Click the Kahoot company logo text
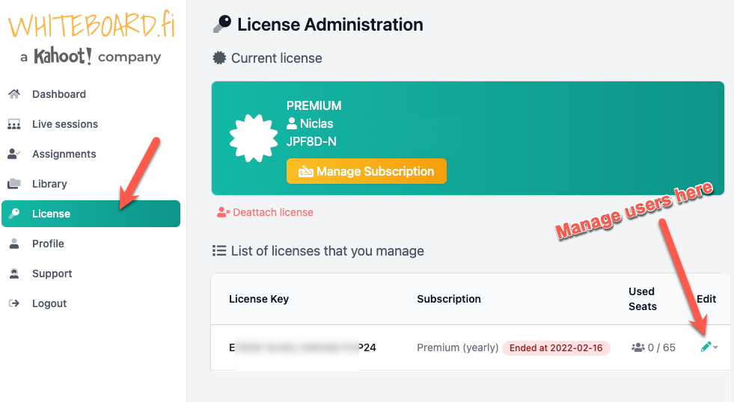This screenshot has width=734, height=402. [91, 57]
